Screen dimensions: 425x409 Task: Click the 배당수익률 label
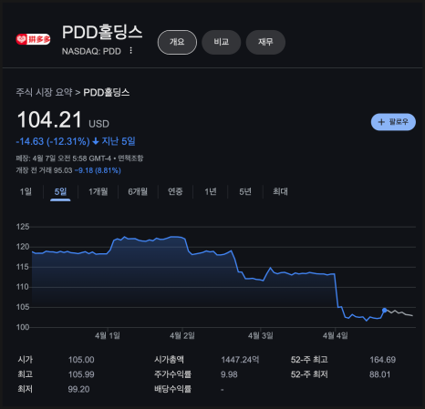172,389
